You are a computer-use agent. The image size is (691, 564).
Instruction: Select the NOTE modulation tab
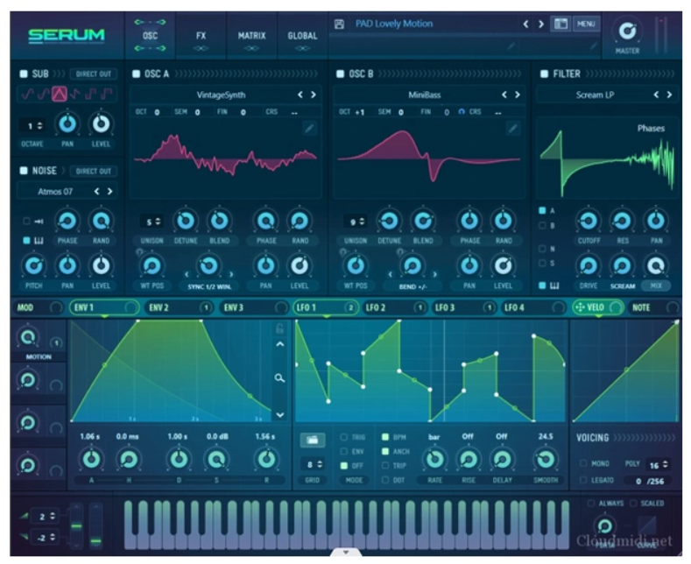(654, 307)
